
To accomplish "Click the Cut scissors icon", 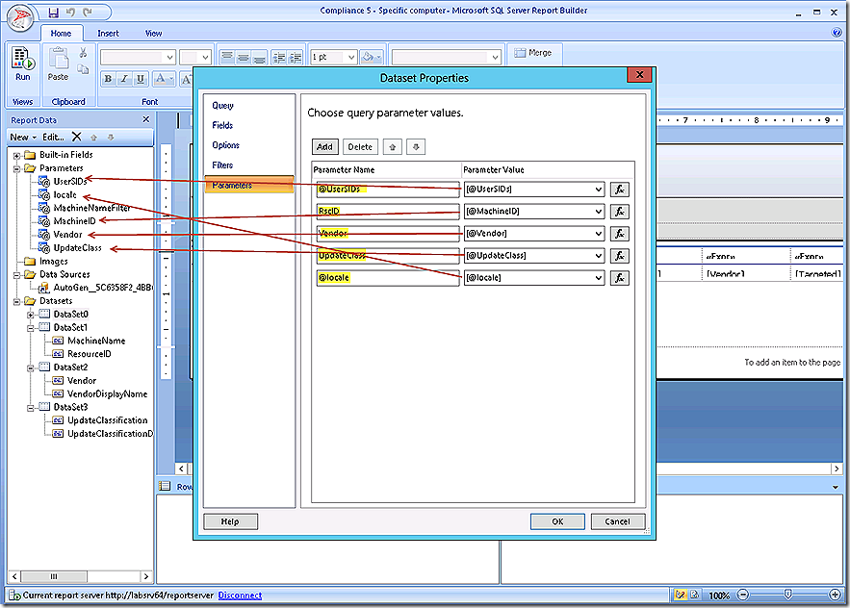I will (x=83, y=53).
